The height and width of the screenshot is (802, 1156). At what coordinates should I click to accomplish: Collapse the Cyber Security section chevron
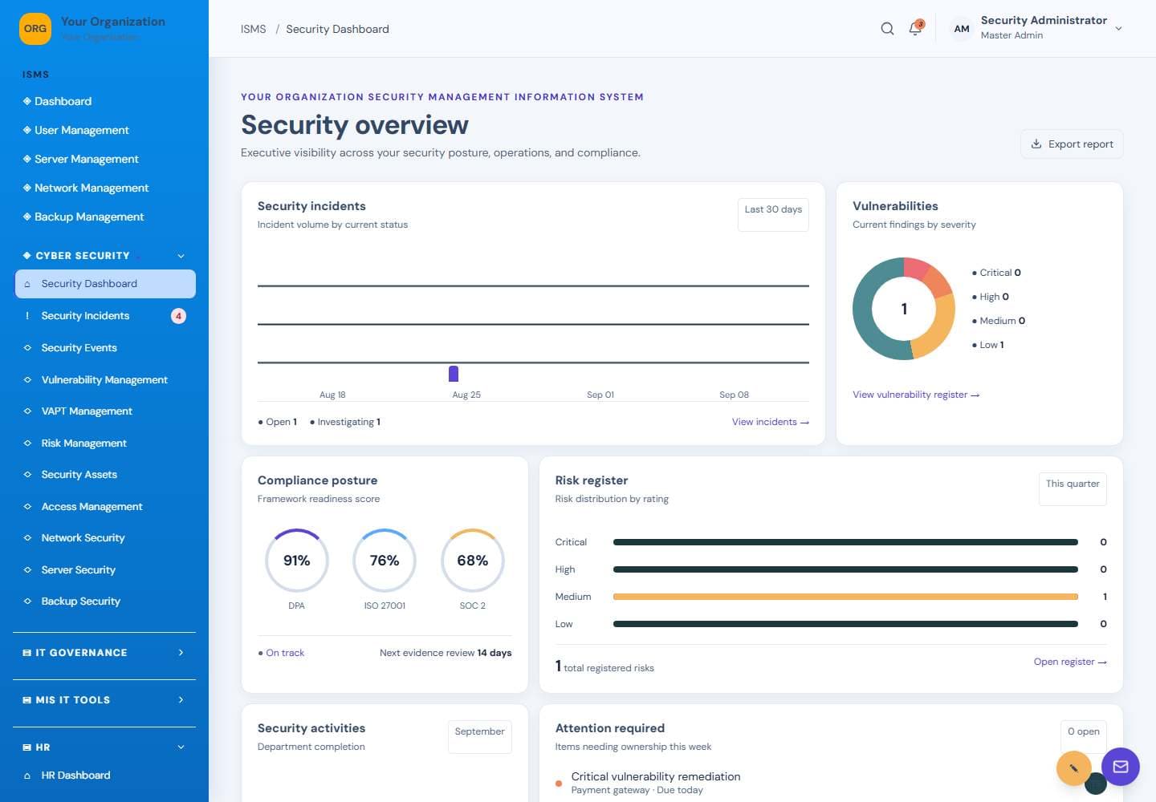coord(181,256)
